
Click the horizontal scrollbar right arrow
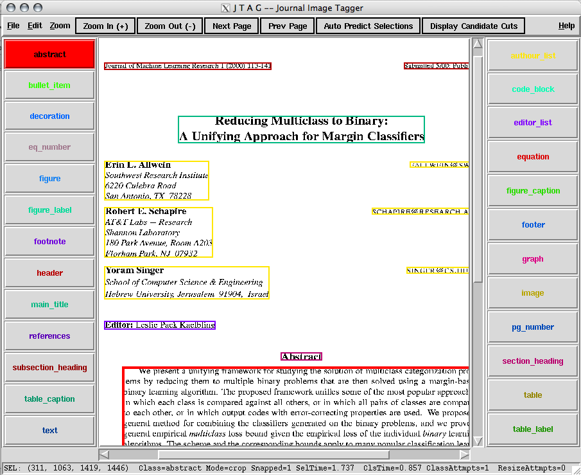pyautogui.click(x=464, y=454)
